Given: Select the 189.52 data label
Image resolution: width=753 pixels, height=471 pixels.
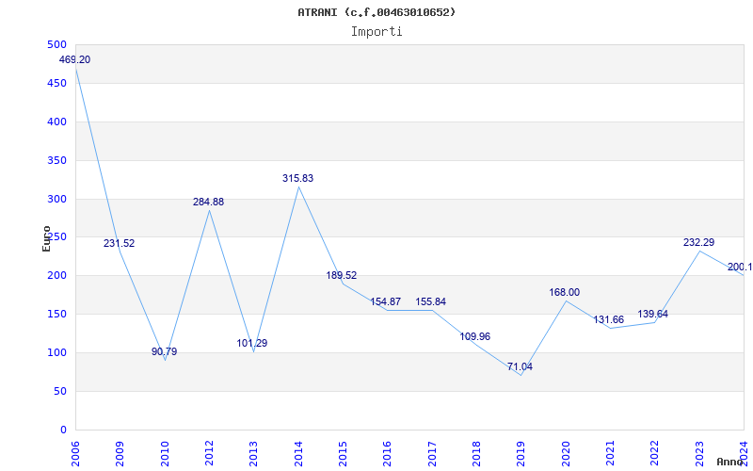Looking at the screenshot, I should point(342,276).
